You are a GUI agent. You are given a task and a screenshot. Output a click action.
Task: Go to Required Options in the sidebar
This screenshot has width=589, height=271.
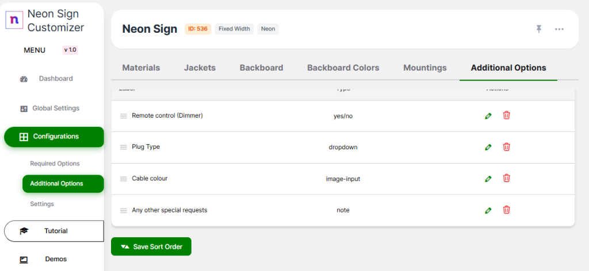click(55, 164)
